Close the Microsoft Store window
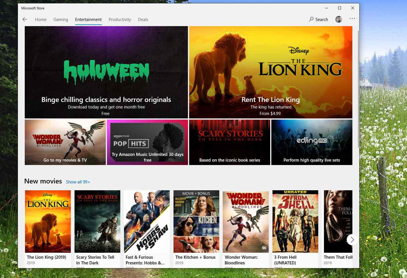This screenshot has width=407, height=278. 353,8
